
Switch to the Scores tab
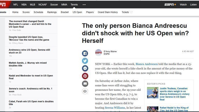(26, 12)
